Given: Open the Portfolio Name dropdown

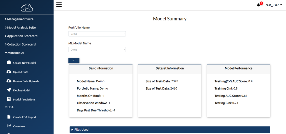Looking at the screenshot, I should pyautogui.click(x=97, y=34).
